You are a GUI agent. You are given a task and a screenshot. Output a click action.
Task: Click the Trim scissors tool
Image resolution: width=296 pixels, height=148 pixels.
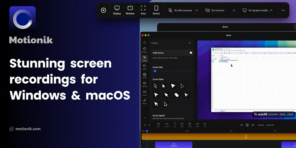coord(205,125)
